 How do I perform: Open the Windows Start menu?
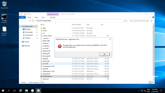tap(3, 90)
